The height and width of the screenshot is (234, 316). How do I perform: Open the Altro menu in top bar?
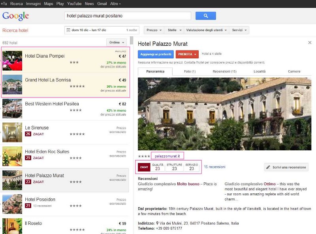tap(115, 4)
